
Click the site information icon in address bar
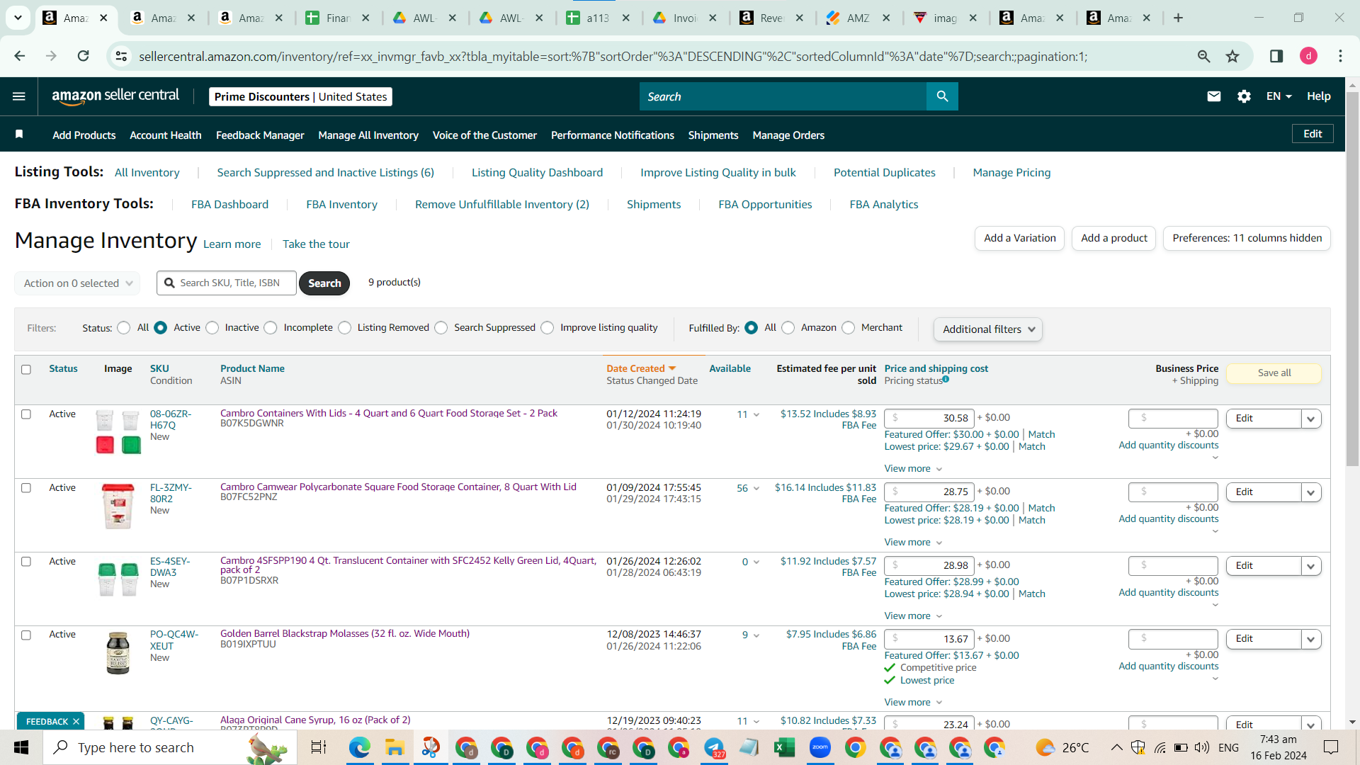(x=122, y=56)
